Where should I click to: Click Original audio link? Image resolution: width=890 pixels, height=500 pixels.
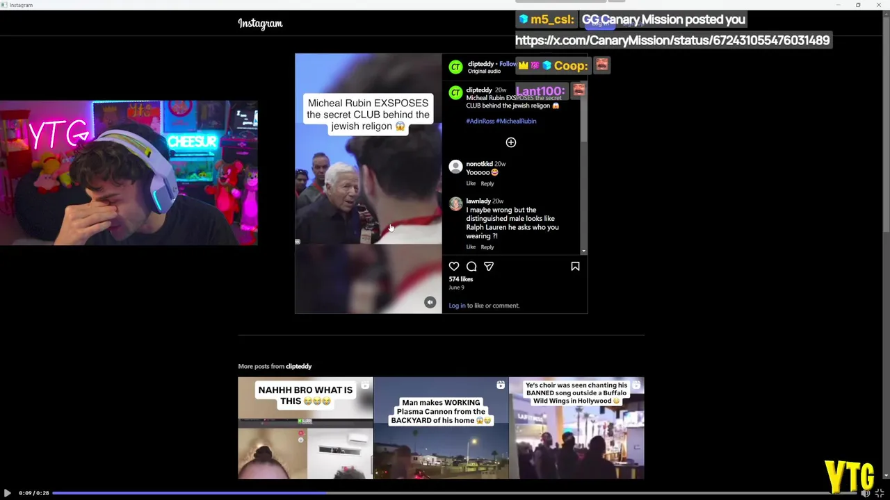coord(484,71)
